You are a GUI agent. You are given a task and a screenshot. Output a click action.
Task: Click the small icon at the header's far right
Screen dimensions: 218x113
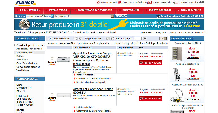point(202,2)
